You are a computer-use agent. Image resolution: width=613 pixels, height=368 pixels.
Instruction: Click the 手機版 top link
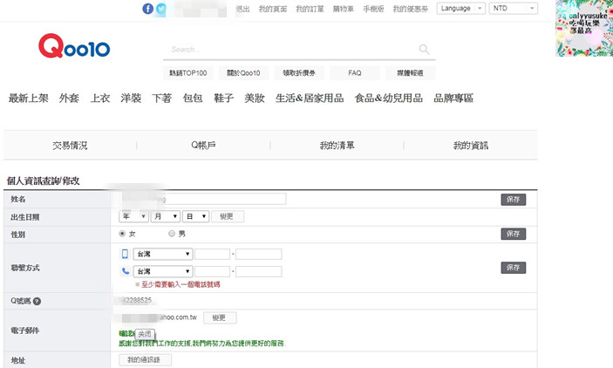point(373,9)
